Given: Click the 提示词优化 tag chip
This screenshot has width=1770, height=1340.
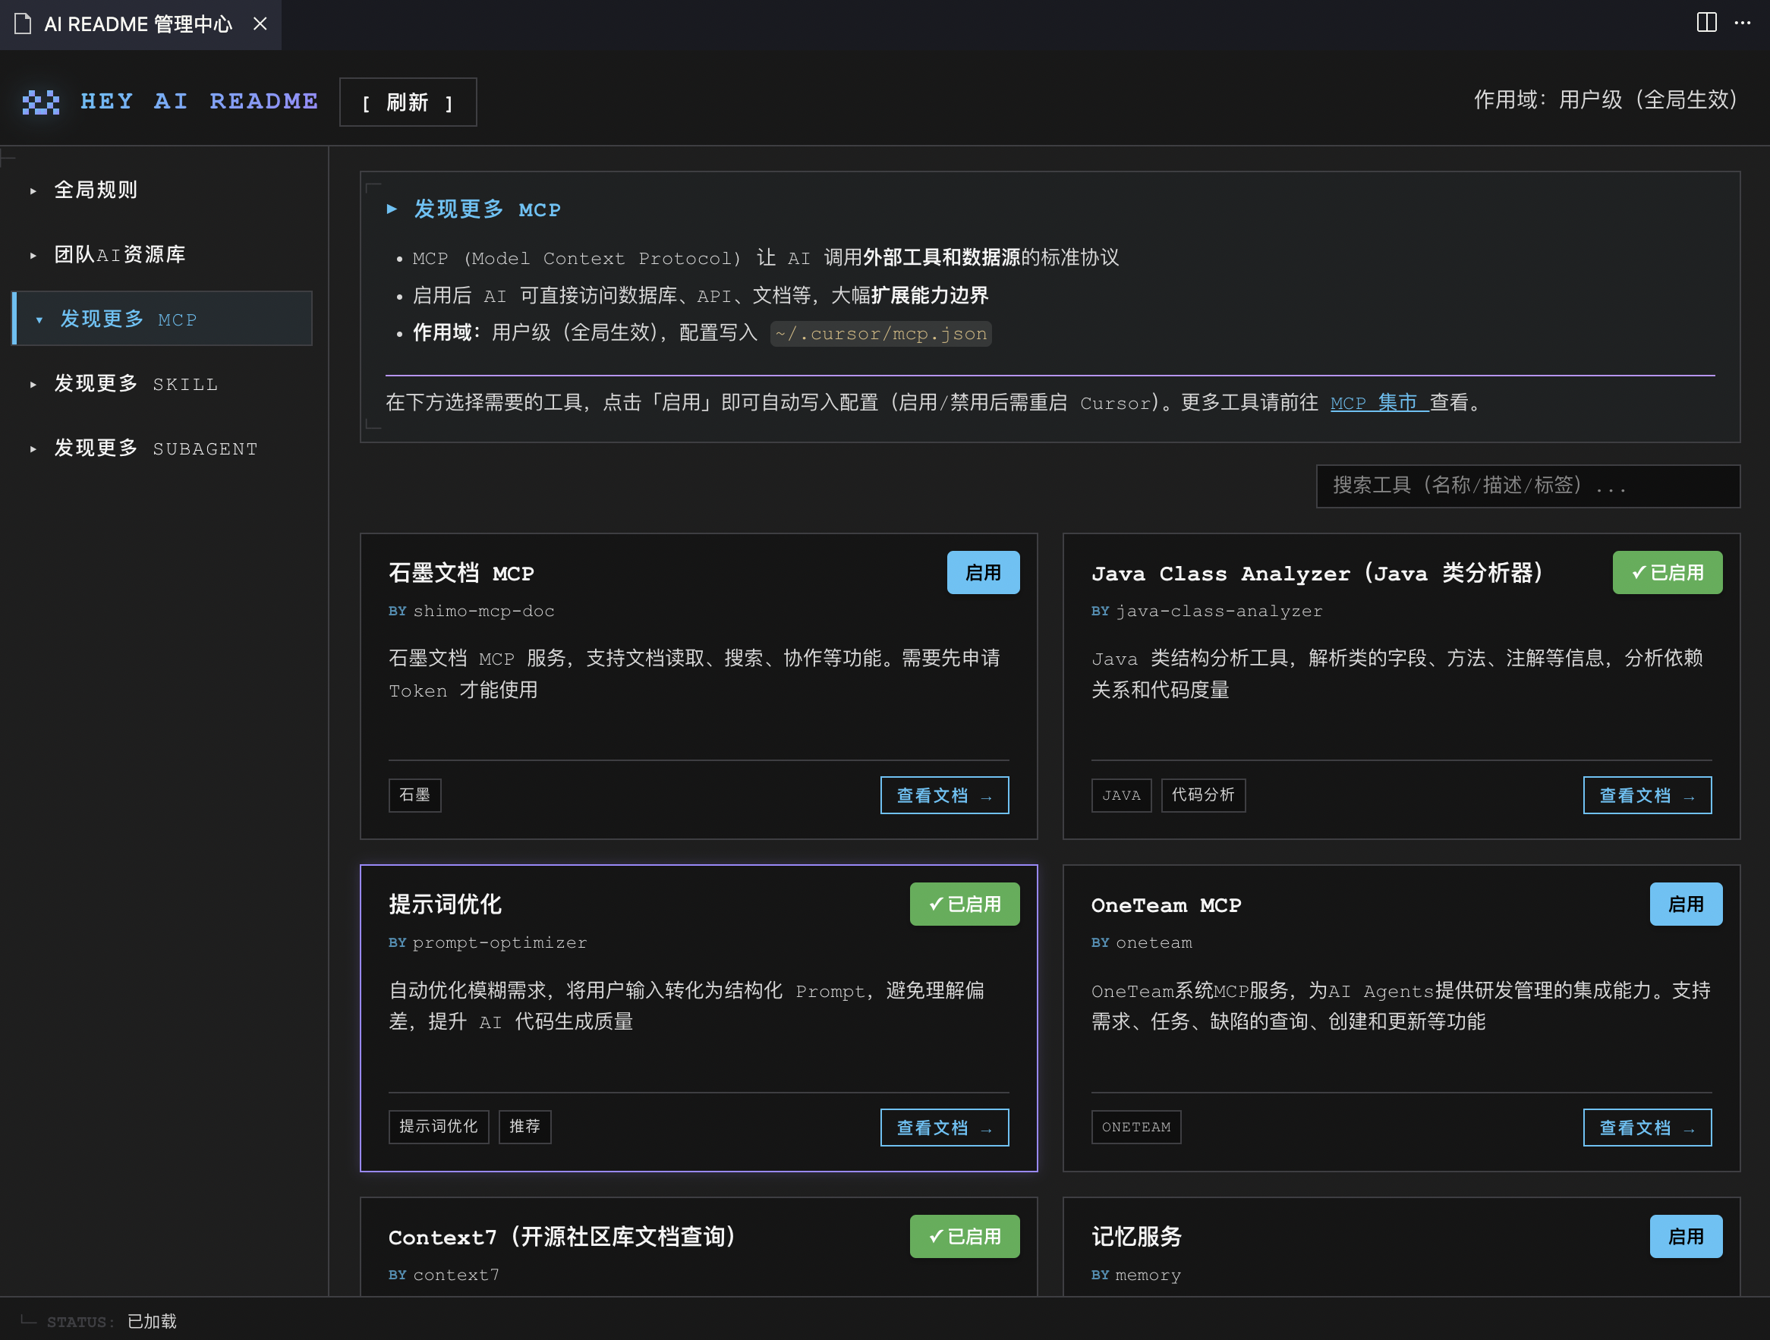Looking at the screenshot, I should [439, 1128].
